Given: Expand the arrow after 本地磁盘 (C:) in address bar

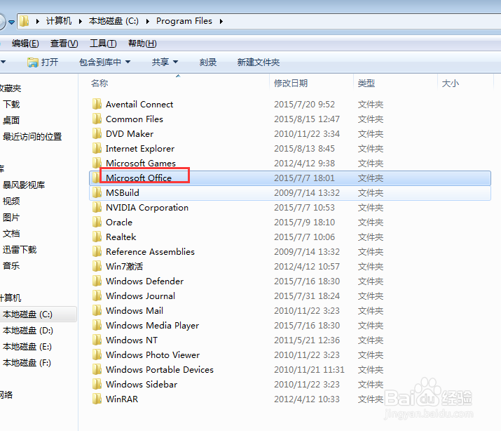Looking at the screenshot, I should (x=147, y=22).
